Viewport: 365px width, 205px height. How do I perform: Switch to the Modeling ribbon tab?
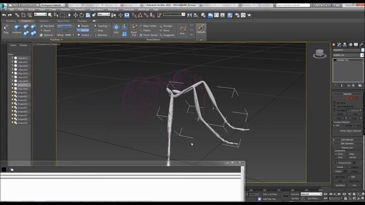click(x=11, y=21)
